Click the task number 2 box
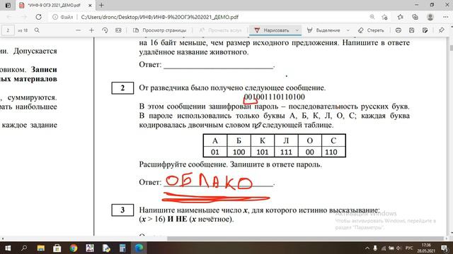This screenshot has width=453, height=254. point(122,87)
